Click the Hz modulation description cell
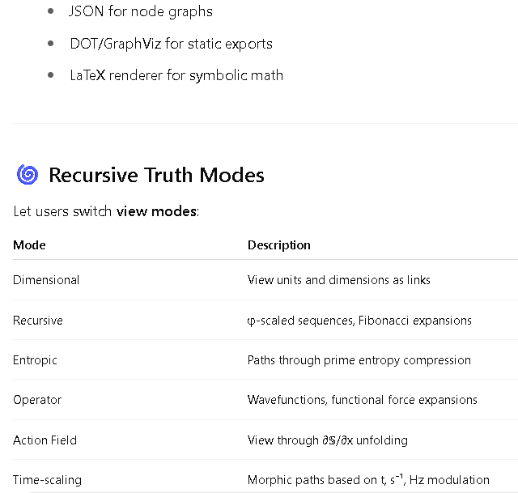Screen dimensions: 518x493 coord(368,480)
